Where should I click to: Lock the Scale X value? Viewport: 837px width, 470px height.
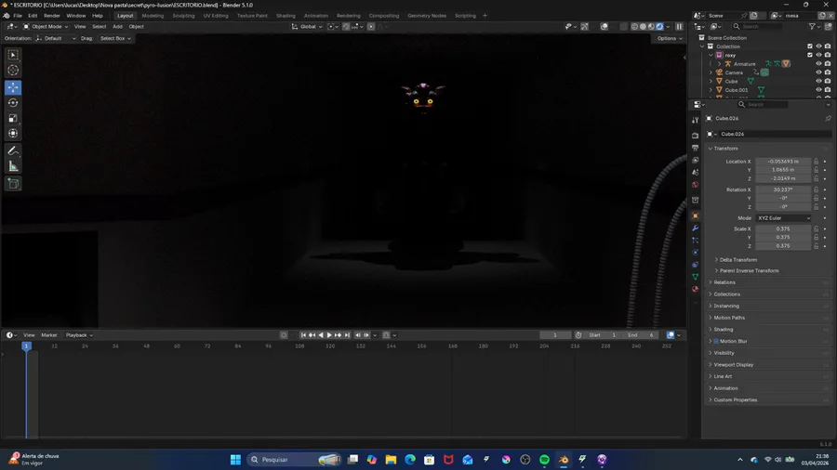(817, 228)
